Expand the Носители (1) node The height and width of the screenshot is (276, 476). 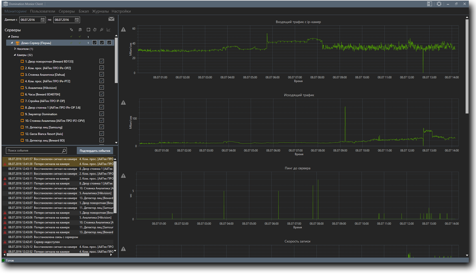15,49
